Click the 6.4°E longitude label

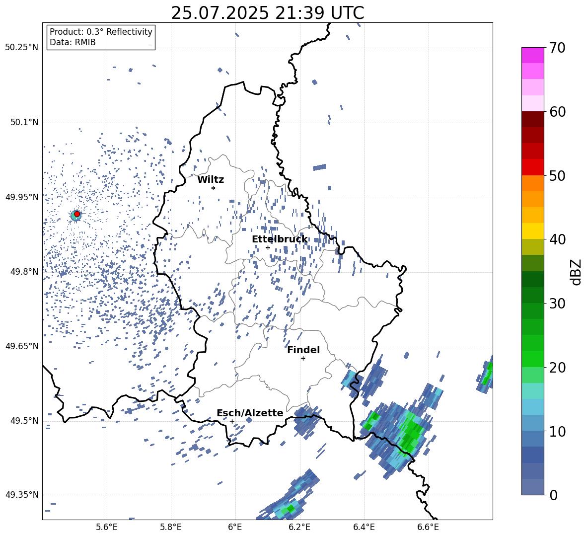364,527
